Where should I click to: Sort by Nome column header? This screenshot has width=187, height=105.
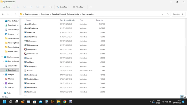pyautogui.click(x=28, y=20)
